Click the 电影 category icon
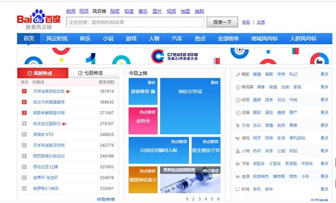Image resolution: width=336 pixels, height=203 pixels. (x=238, y=74)
